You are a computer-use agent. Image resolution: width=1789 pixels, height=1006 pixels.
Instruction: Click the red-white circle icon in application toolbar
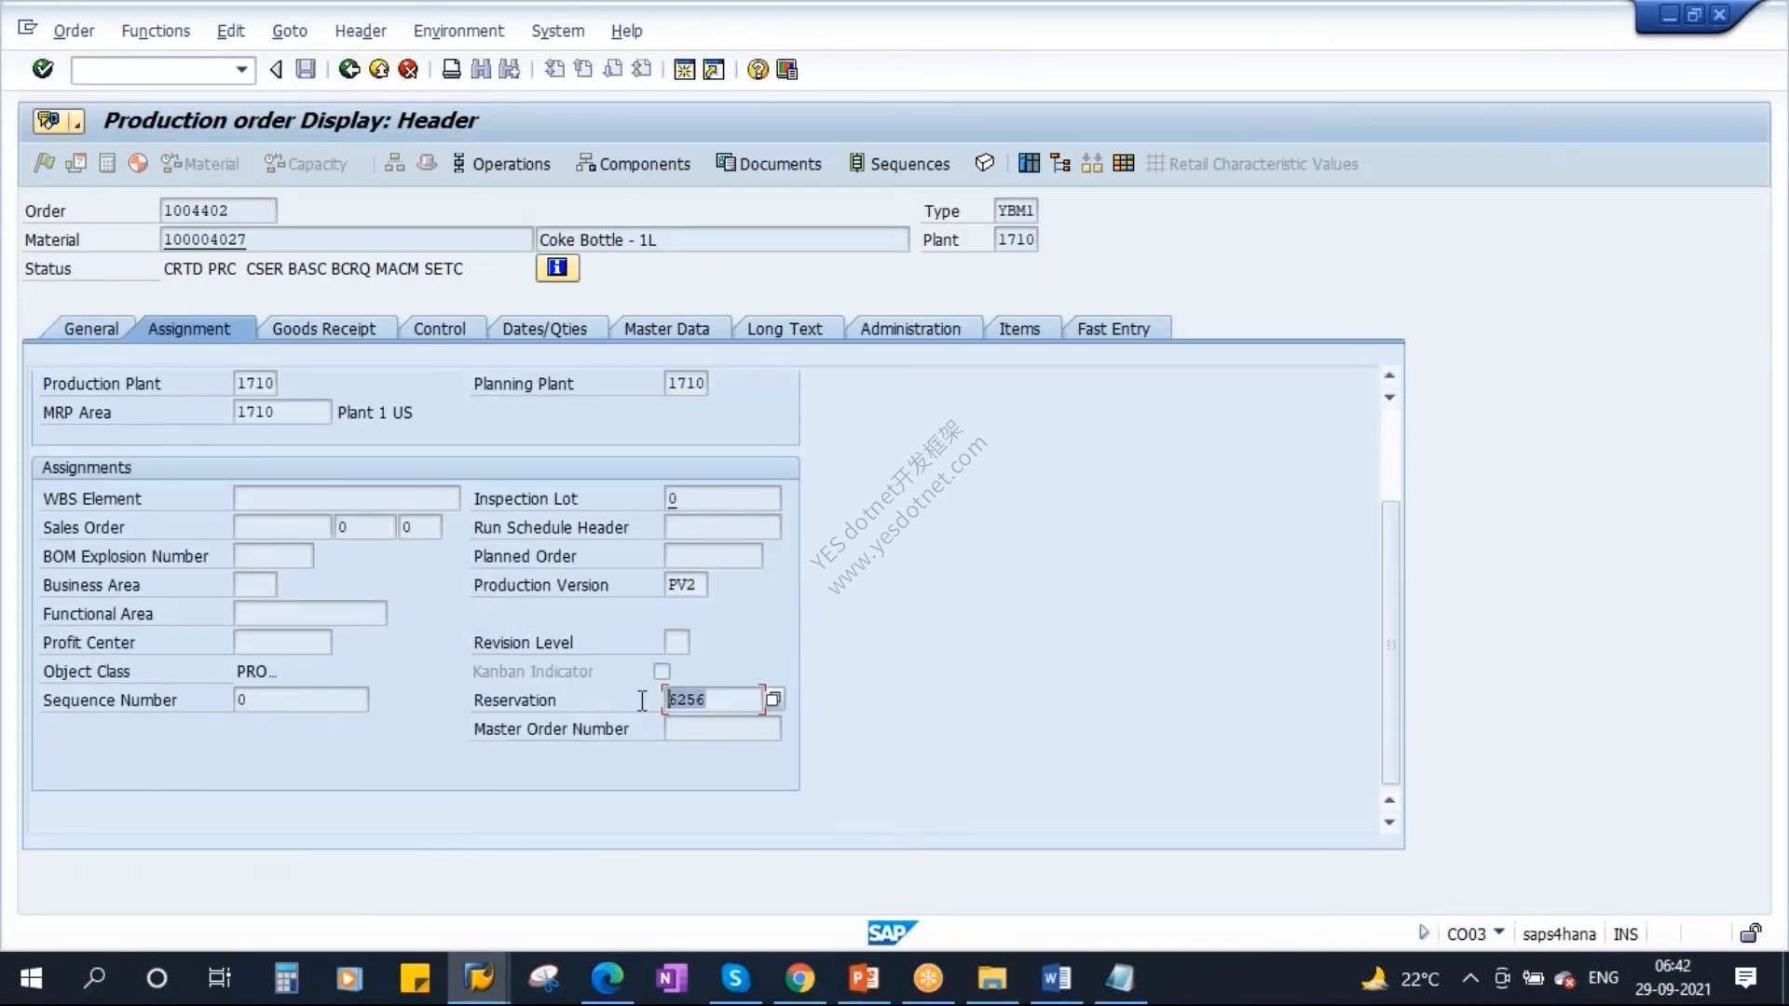pyautogui.click(x=138, y=163)
